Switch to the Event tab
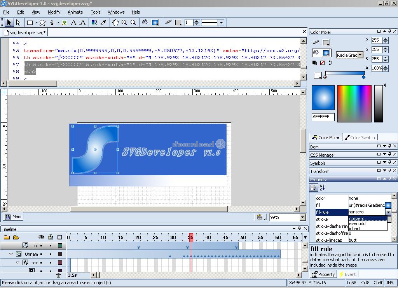The width and height of the screenshot is (398, 288). pyautogui.click(x=347, y=274)
